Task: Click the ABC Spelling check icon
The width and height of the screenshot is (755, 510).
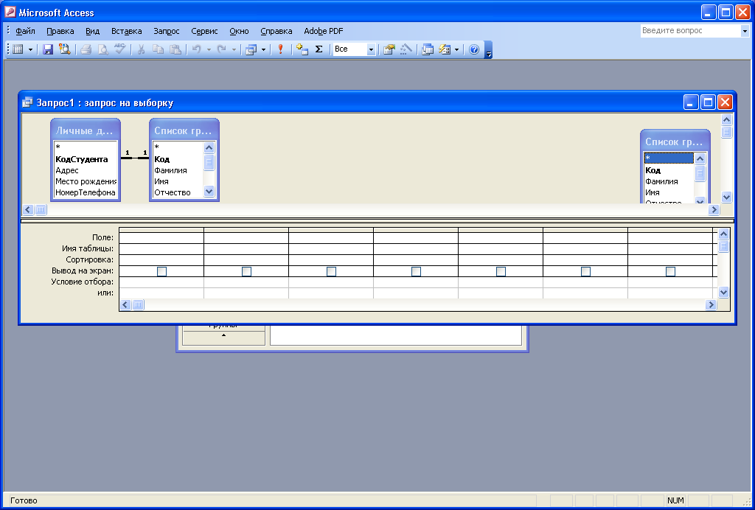Action: 120,49
